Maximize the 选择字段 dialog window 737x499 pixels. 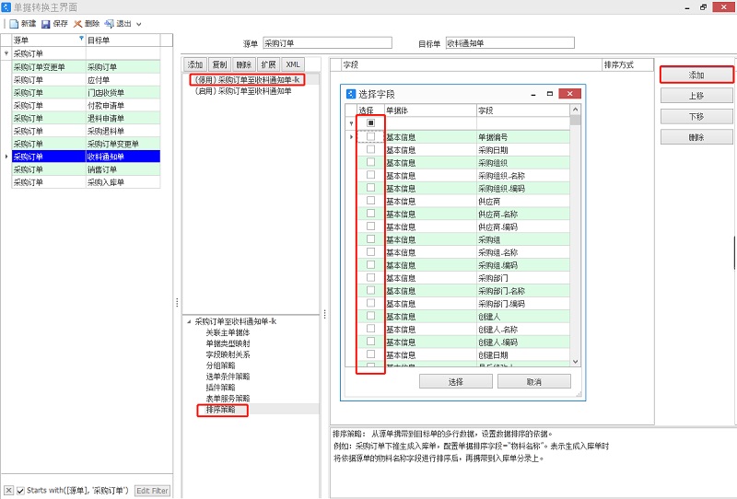549,94
